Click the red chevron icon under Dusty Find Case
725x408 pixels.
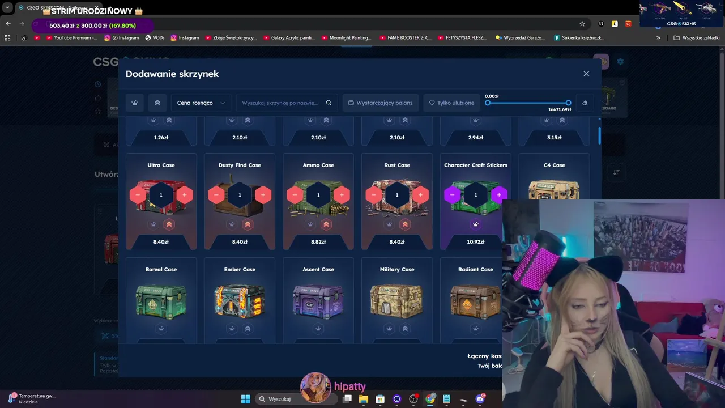point(248,224)
